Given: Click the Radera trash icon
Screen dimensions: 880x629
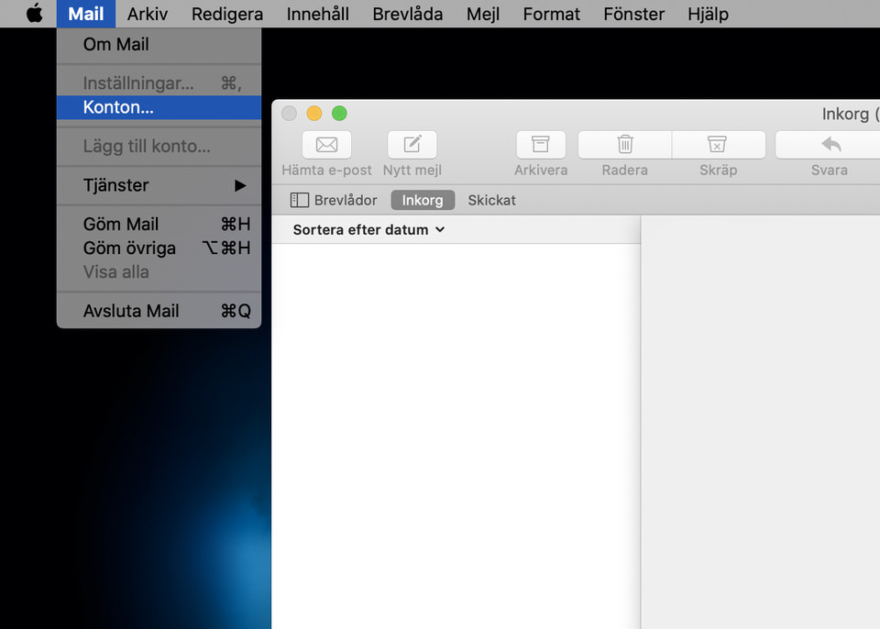Looking at the screenshot, I should (624, 145).
